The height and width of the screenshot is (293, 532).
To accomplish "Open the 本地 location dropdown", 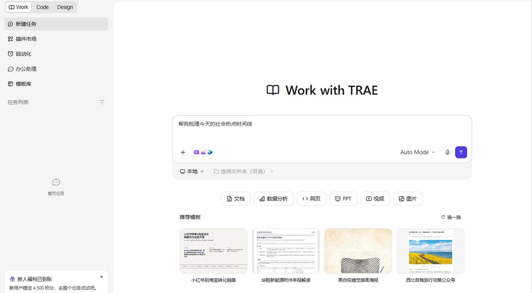I will 192,171.
